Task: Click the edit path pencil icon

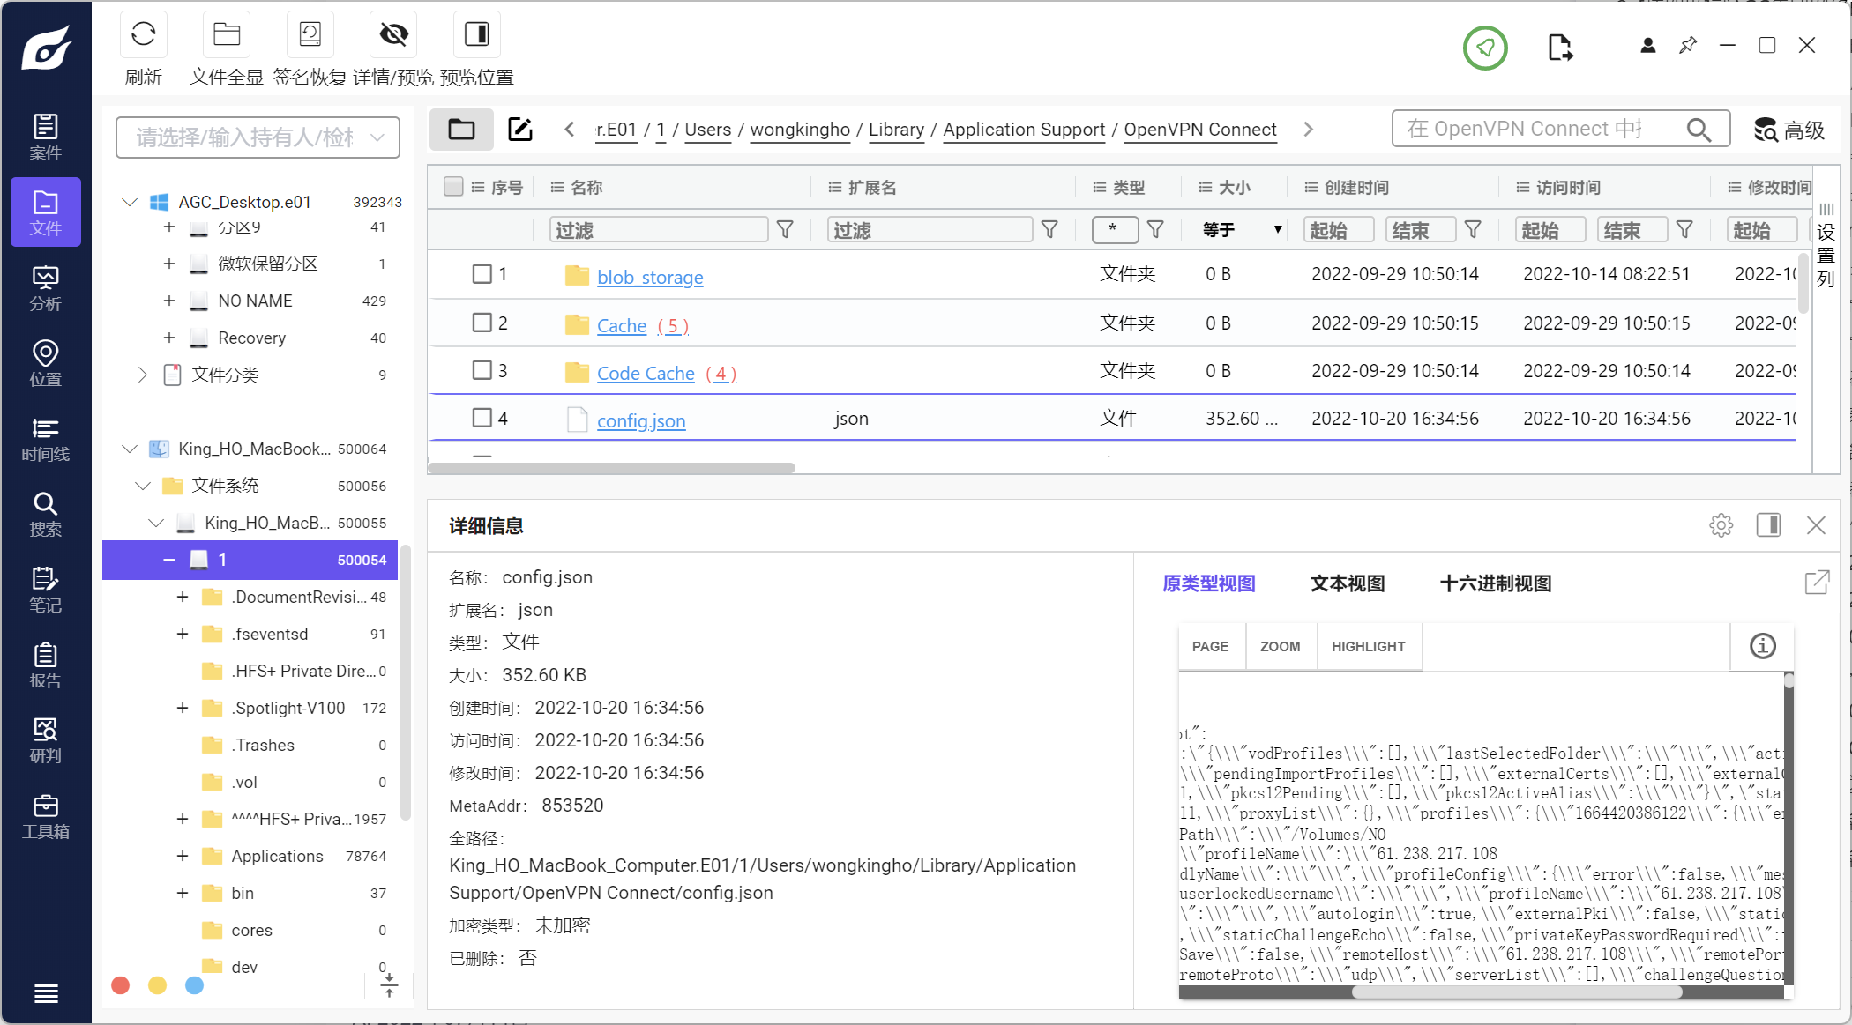Action: pos(520,130)
